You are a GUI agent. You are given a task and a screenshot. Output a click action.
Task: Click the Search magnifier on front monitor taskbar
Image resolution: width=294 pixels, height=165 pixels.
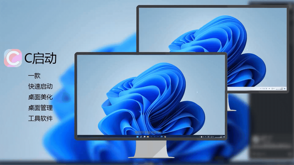click(141, 137)
